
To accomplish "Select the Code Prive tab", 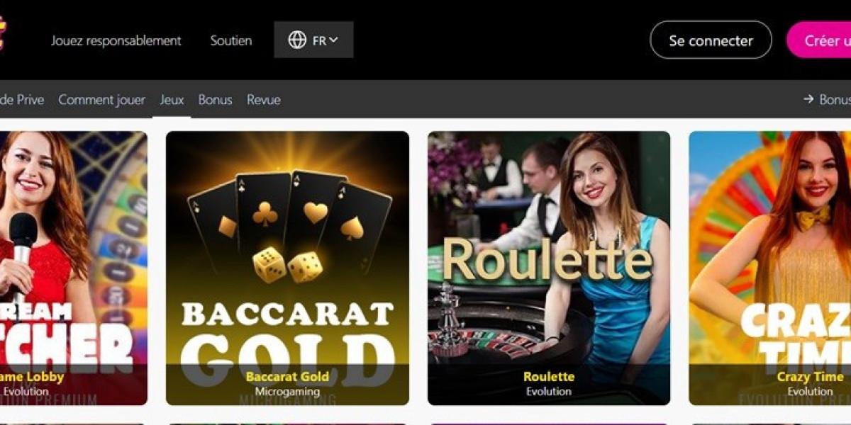I will [22, 100].
